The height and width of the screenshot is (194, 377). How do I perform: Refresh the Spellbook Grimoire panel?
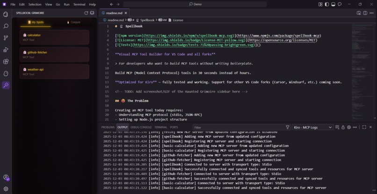(86, 13)
